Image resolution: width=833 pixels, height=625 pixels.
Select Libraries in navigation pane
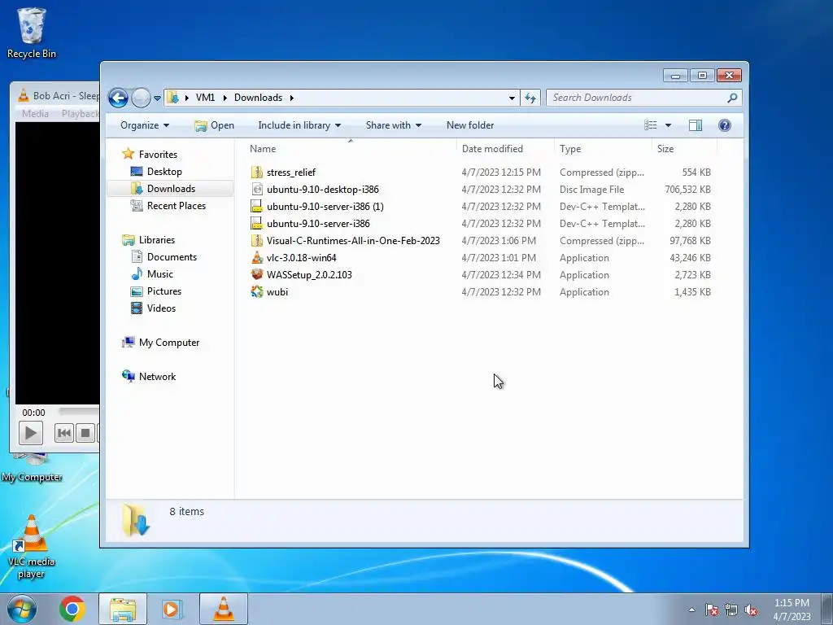[x=156, y=240]
